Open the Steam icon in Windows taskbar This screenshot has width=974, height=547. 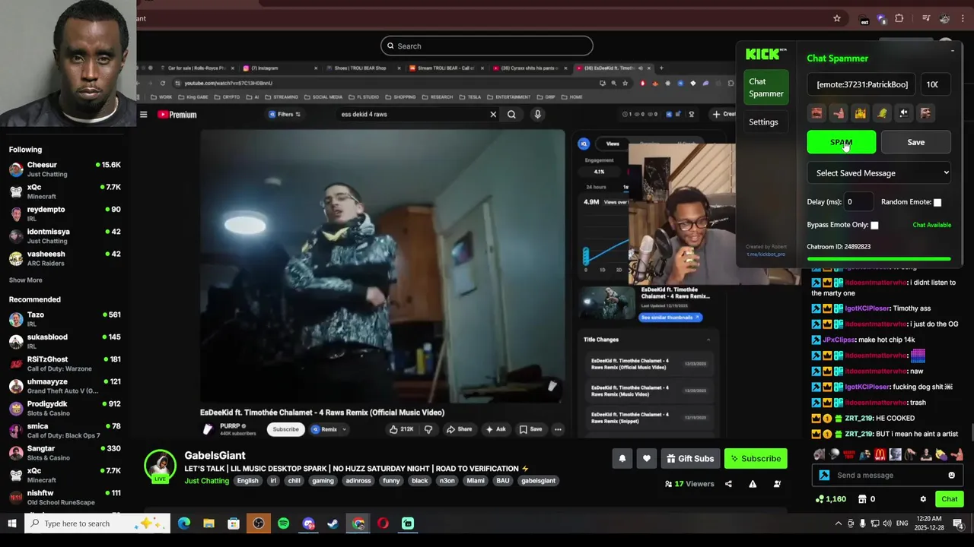(x=333, y=523)
